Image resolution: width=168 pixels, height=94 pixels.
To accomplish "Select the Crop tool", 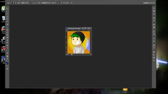I will pos(7,19).
